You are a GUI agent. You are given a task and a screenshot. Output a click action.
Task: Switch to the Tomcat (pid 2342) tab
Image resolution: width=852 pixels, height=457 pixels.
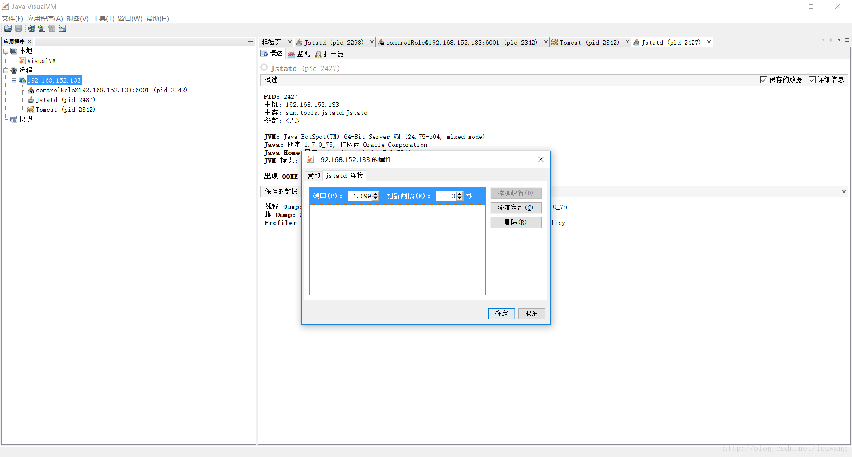pyautogui.click(x=589, y=43)
